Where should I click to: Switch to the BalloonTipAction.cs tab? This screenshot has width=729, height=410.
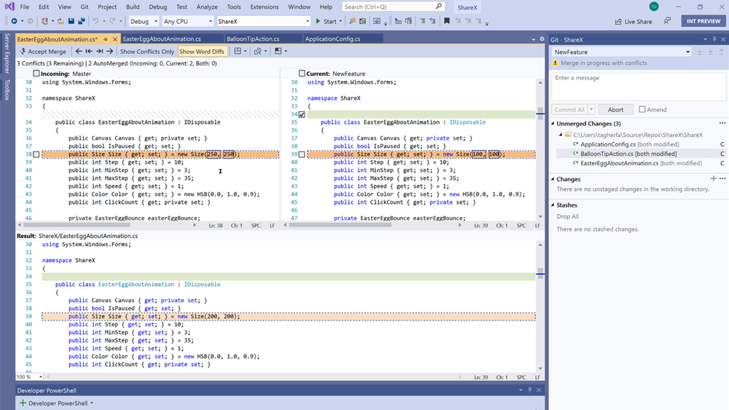coord(253,39)
